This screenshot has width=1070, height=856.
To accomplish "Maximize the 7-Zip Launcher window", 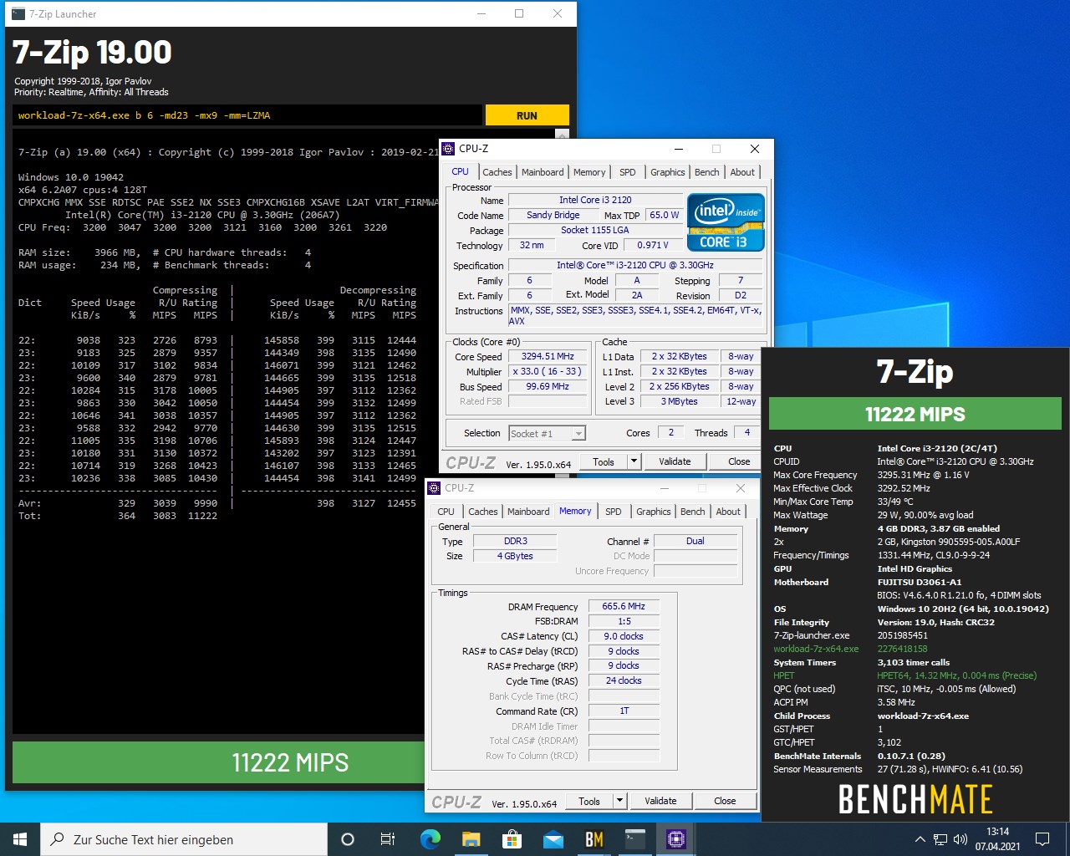I will tap(519, 13).
